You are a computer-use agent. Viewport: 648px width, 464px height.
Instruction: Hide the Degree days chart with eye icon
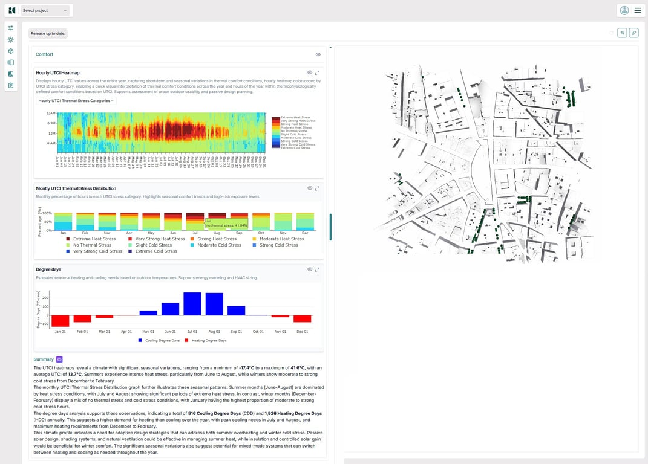pyautogui.click(x=310, y=269)
